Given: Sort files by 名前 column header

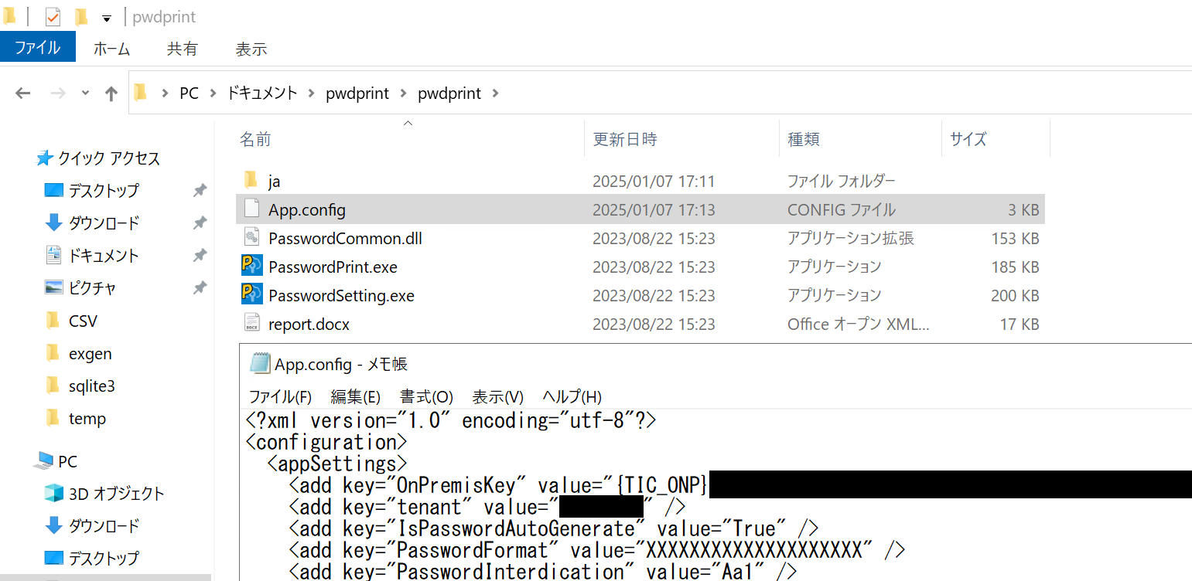Looking at the screenshot, I should click(x=255, y=140).
